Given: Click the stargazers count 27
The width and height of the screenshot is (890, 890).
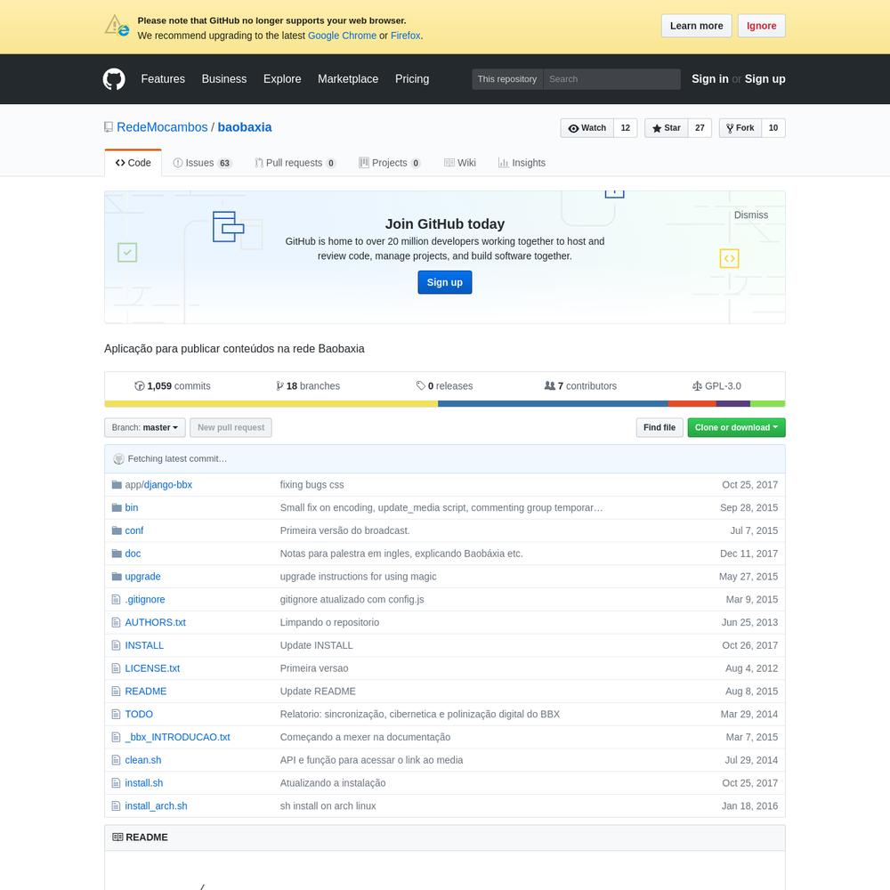Looking at the screenshot, I should [700, 127].
